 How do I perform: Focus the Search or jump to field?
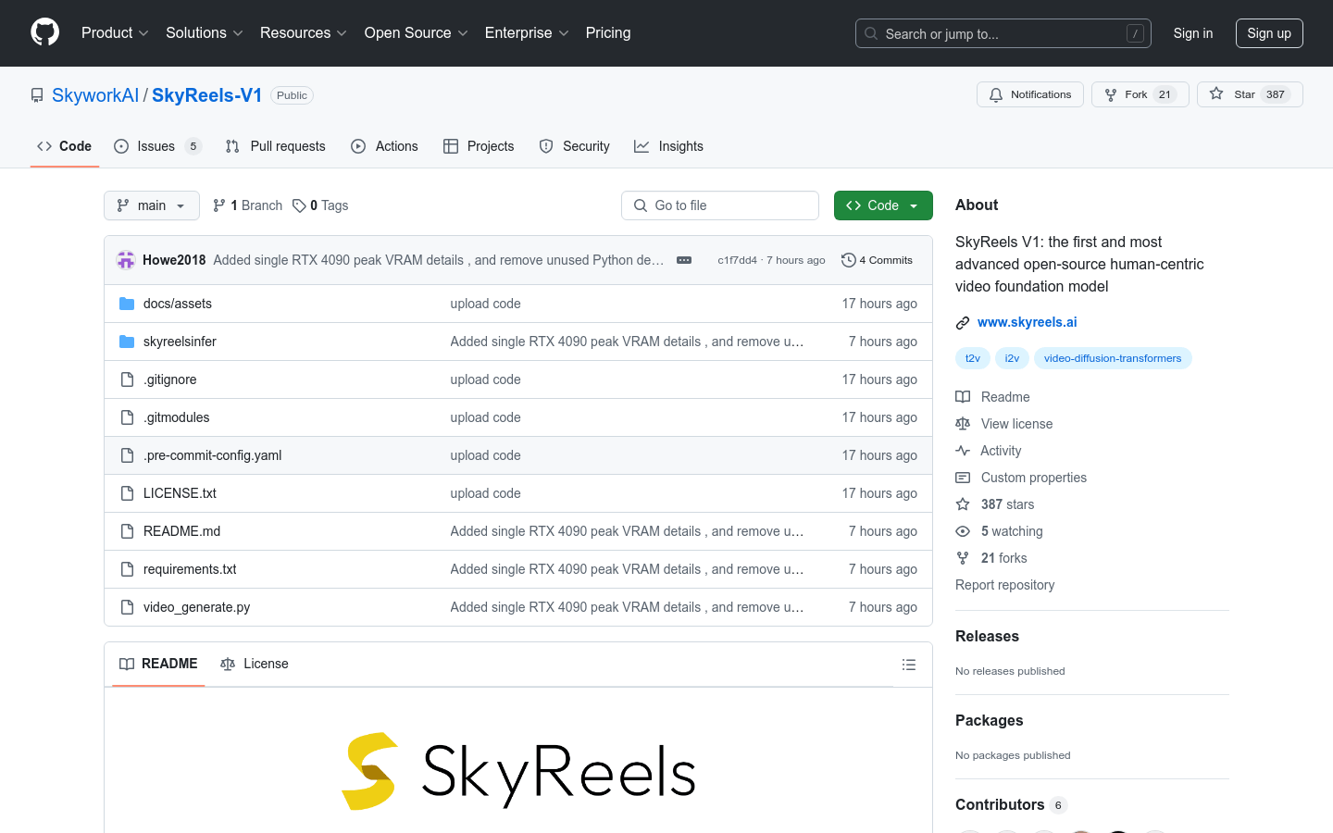click(x=1003, y=33)
